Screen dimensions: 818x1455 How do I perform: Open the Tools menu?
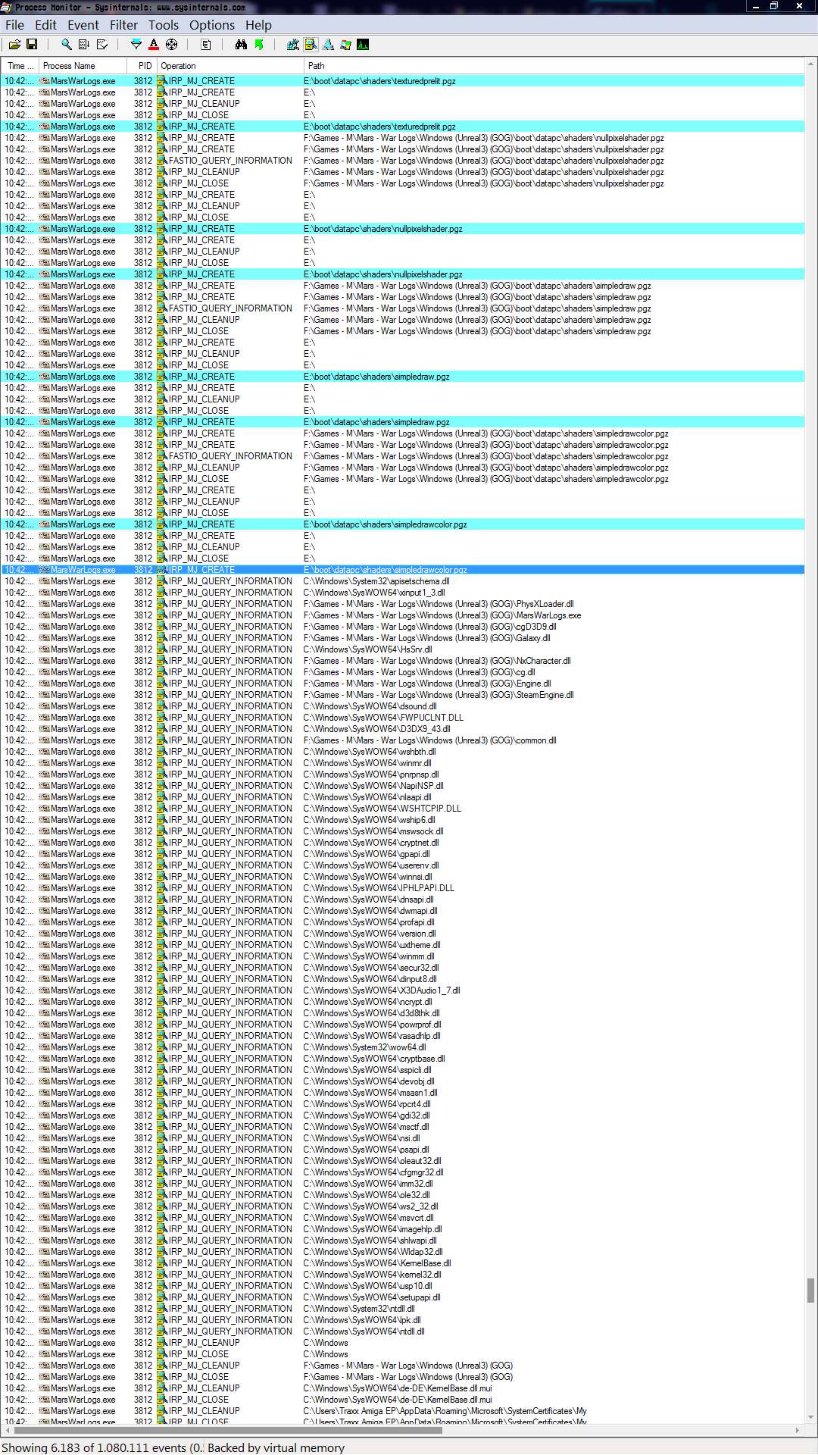(164, 25)
